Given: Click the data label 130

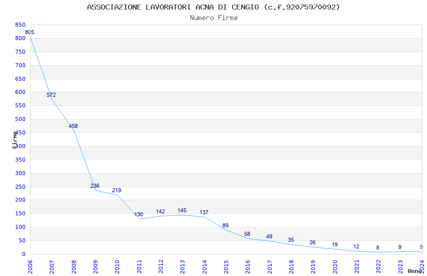Looking at the screenshot, I should click(x=139, y=215).
